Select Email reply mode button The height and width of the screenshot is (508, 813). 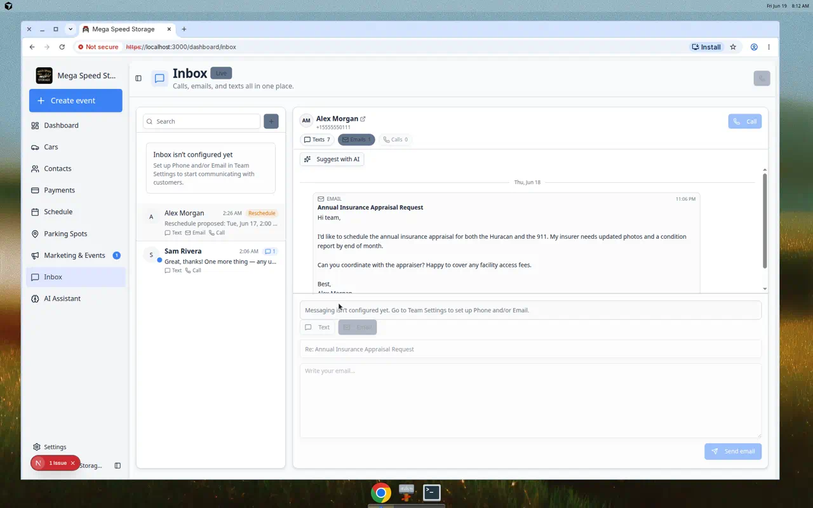coord(358,327)
